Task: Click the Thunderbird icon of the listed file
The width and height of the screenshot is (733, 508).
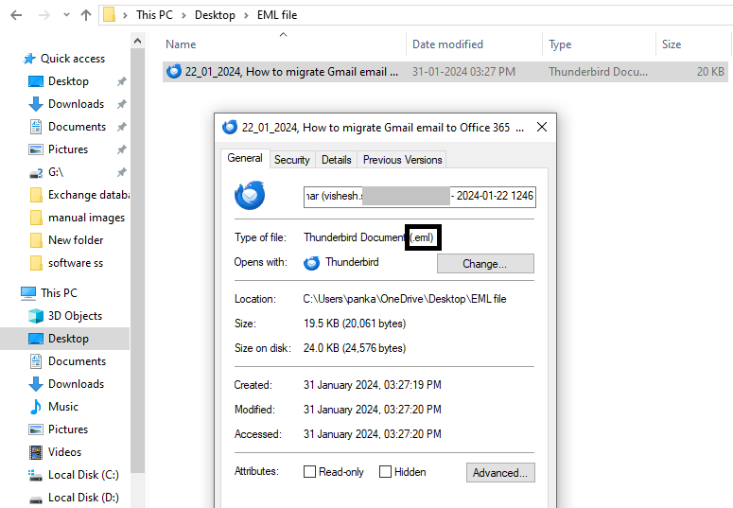Action: (174, 71)
